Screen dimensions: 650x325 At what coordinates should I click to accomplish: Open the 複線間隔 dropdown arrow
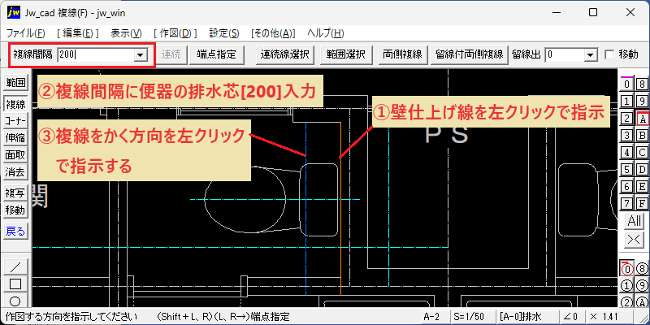coord(141,54)
